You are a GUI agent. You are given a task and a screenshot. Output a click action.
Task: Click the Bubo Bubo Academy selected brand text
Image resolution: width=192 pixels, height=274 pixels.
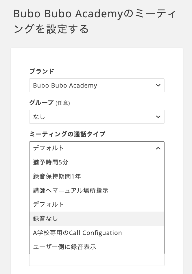tap(65, 86)
